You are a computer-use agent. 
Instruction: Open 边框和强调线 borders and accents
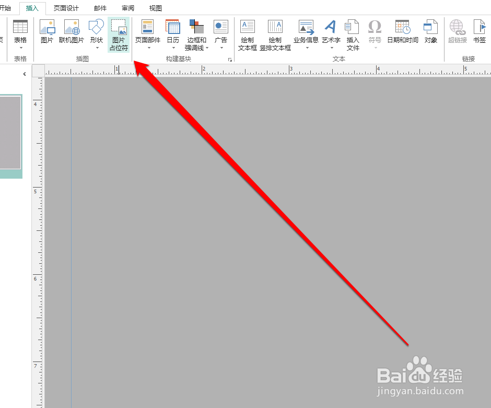click(x=196, y=27)
